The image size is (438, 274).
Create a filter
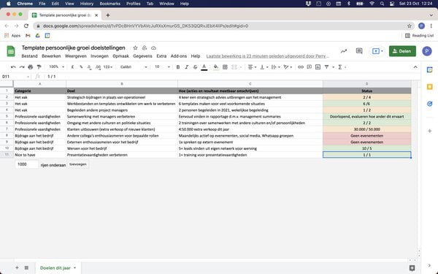[326, 67]
